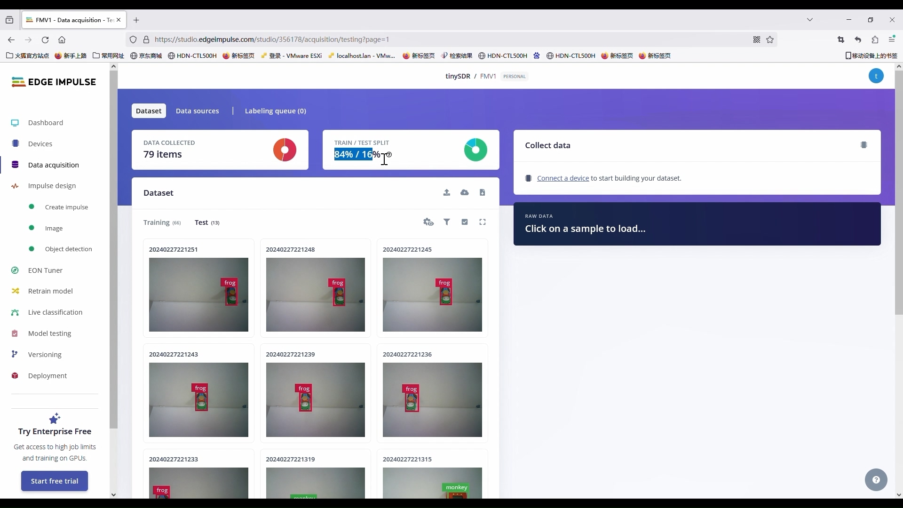Toggle labels visibility settings icon

[428, 222]
